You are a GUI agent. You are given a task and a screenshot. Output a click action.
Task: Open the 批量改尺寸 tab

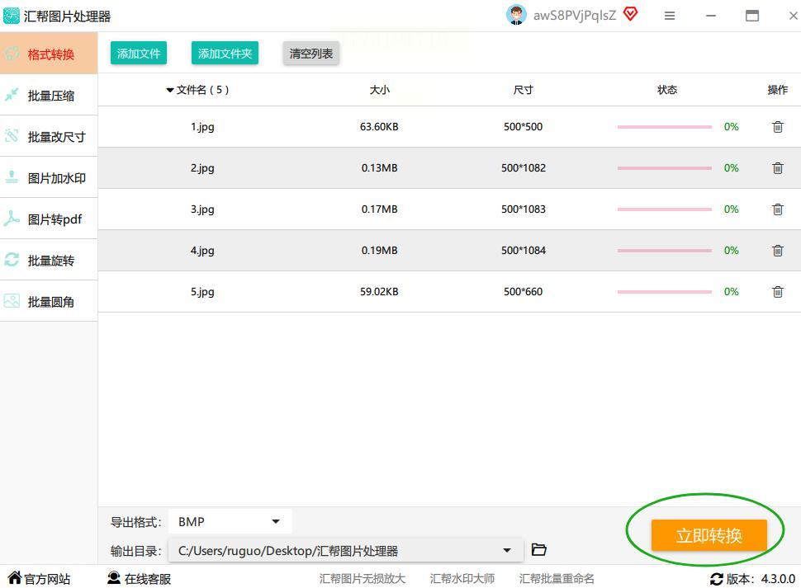tap(49, 136)
